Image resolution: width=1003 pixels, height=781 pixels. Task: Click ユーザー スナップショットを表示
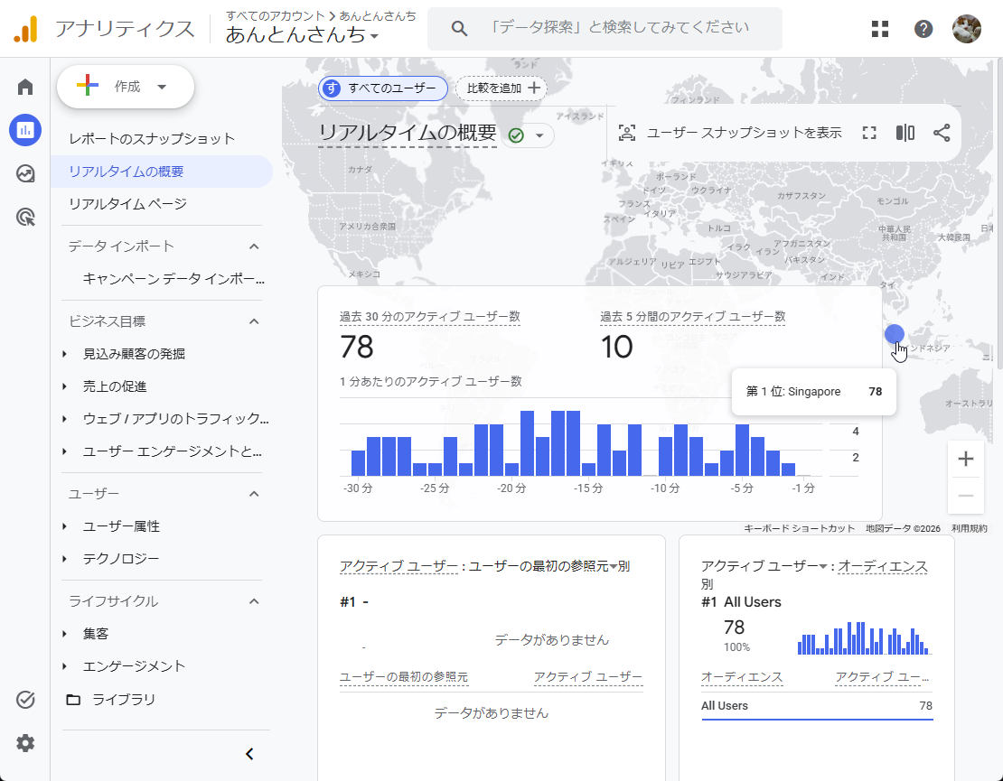click(744, 133)
